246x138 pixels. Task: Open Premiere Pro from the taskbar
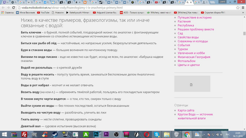(x=106, y=135)
